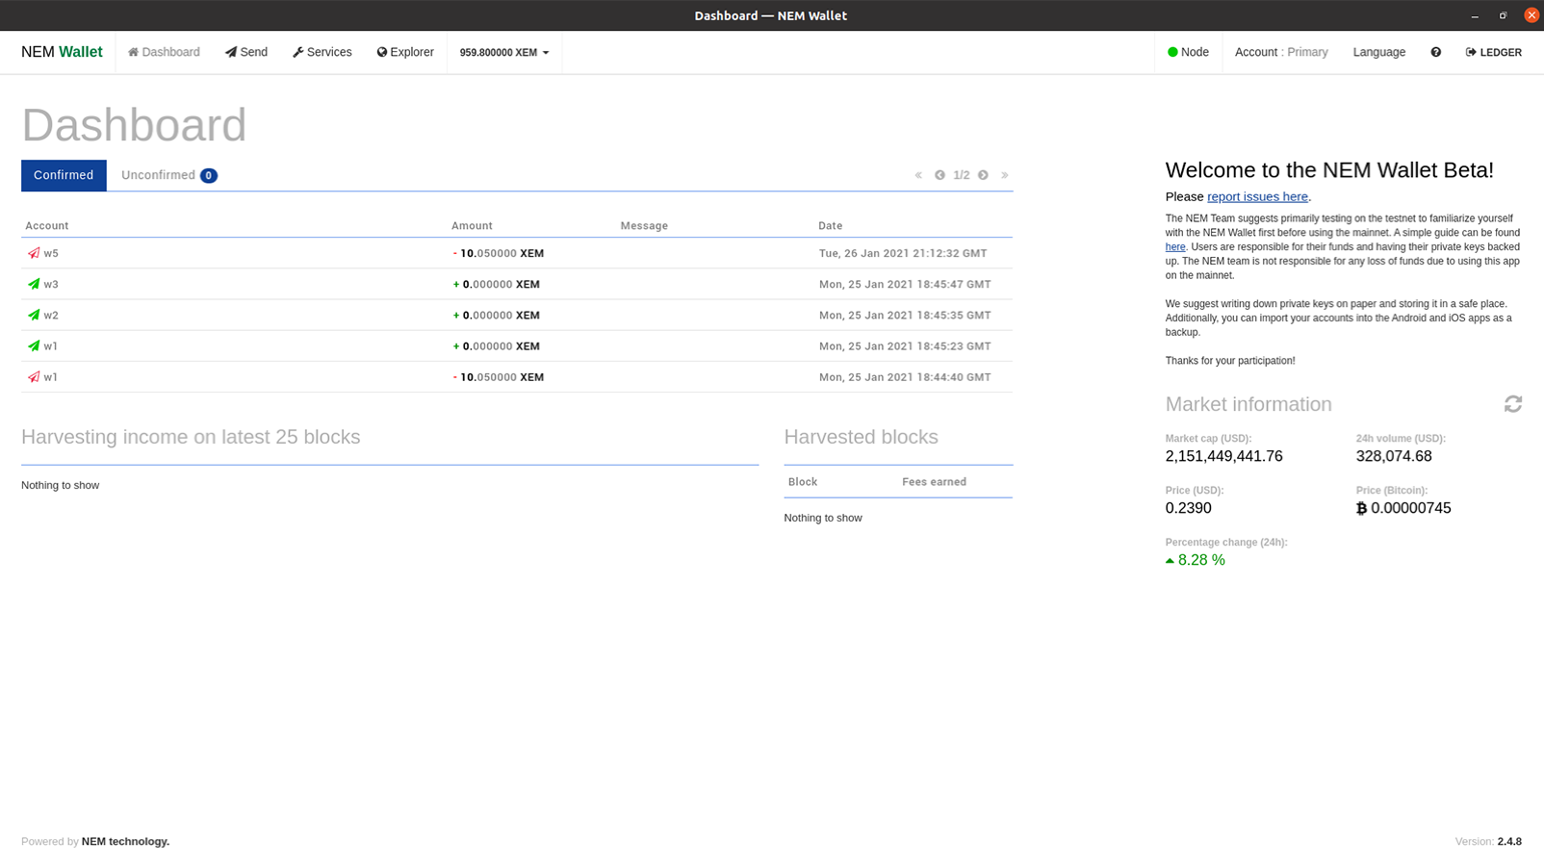Minimize the NEM Wallet window
Screen dimensions: 1544x866
1475,15
